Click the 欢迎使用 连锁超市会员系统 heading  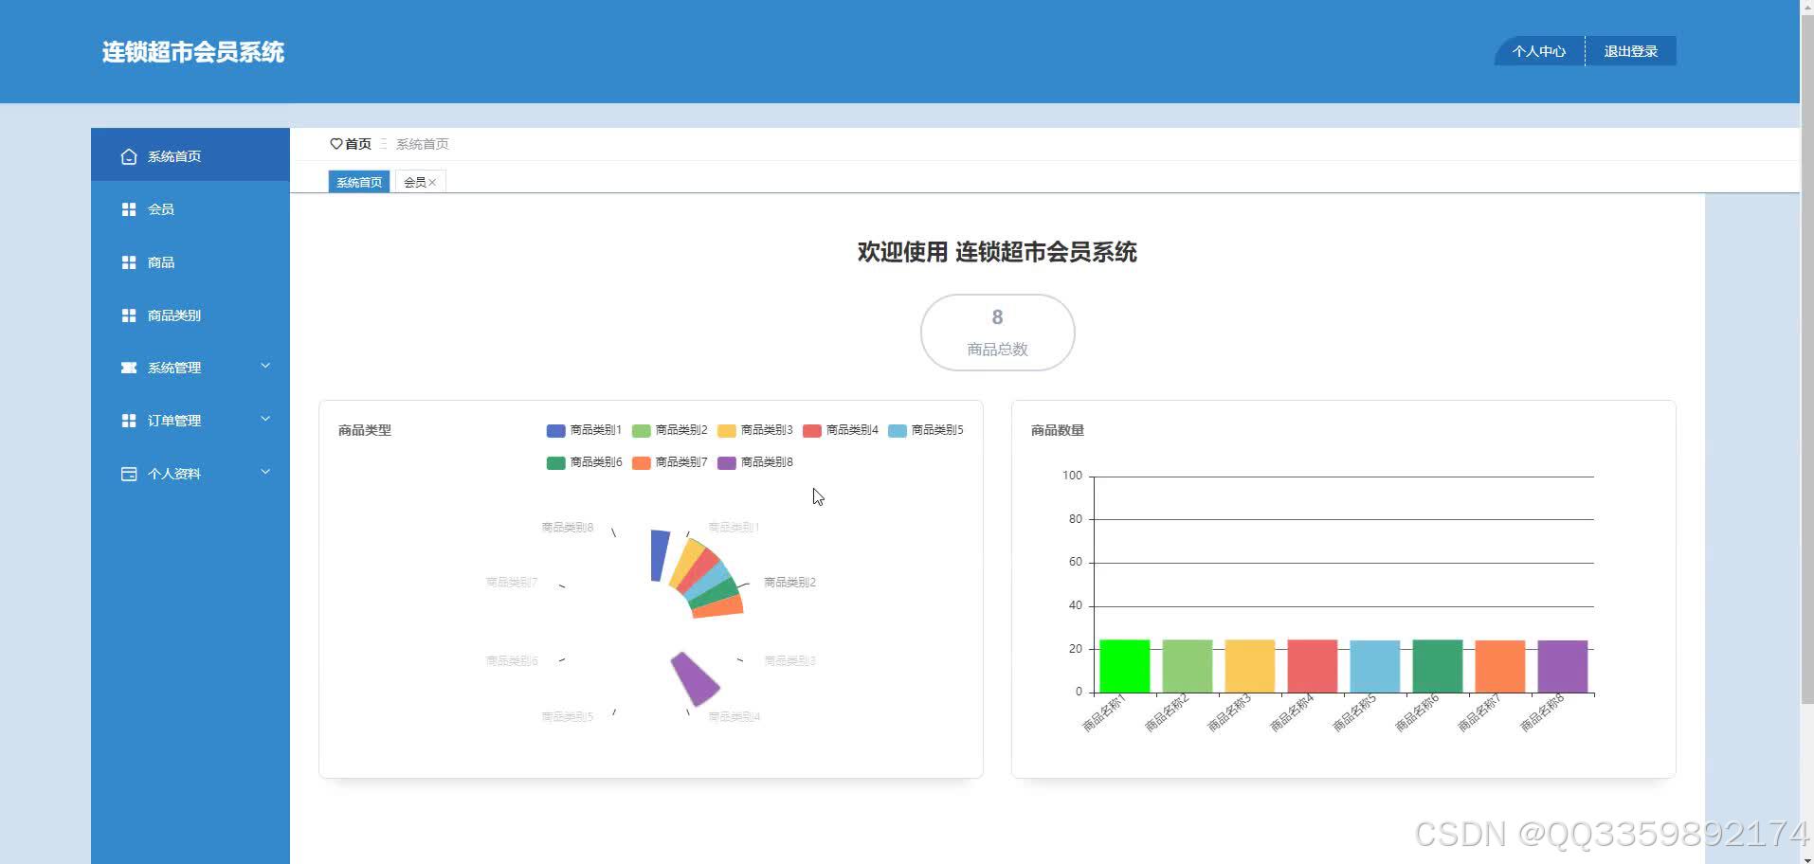(997, 252)
